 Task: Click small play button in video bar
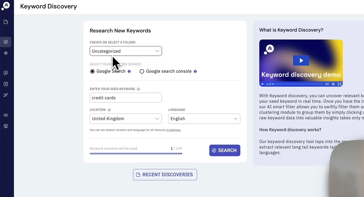pyautogui.click(x=262, y=84)
